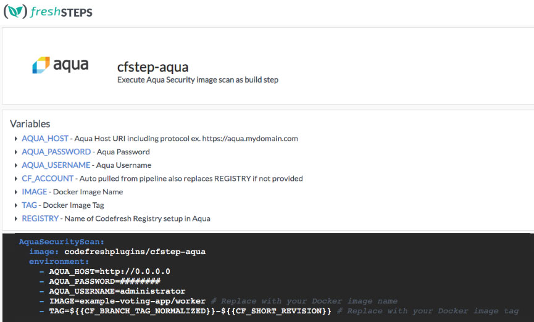Expand the AQUA_USERNAME disclosure arrow

(x=16, y=165)
